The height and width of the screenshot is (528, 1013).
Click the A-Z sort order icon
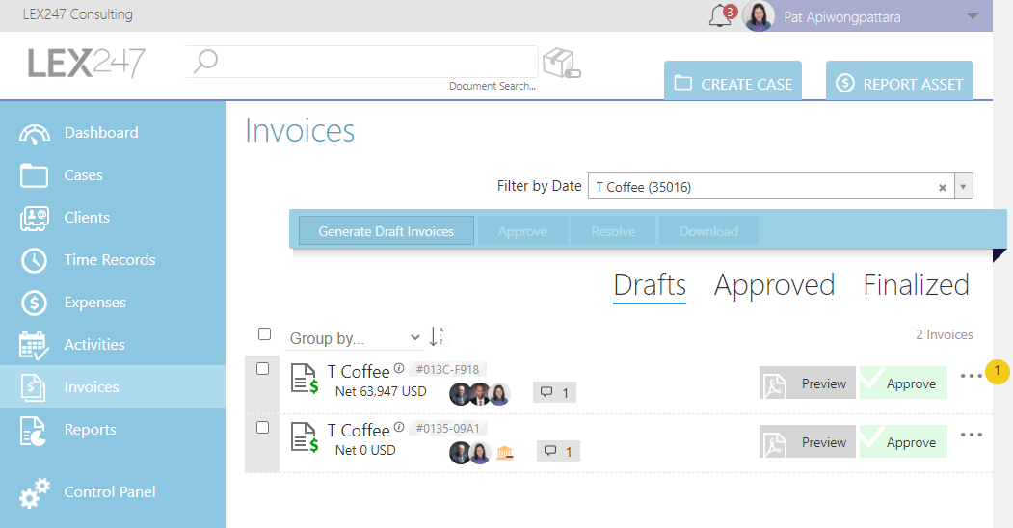[x=437, y=336]
